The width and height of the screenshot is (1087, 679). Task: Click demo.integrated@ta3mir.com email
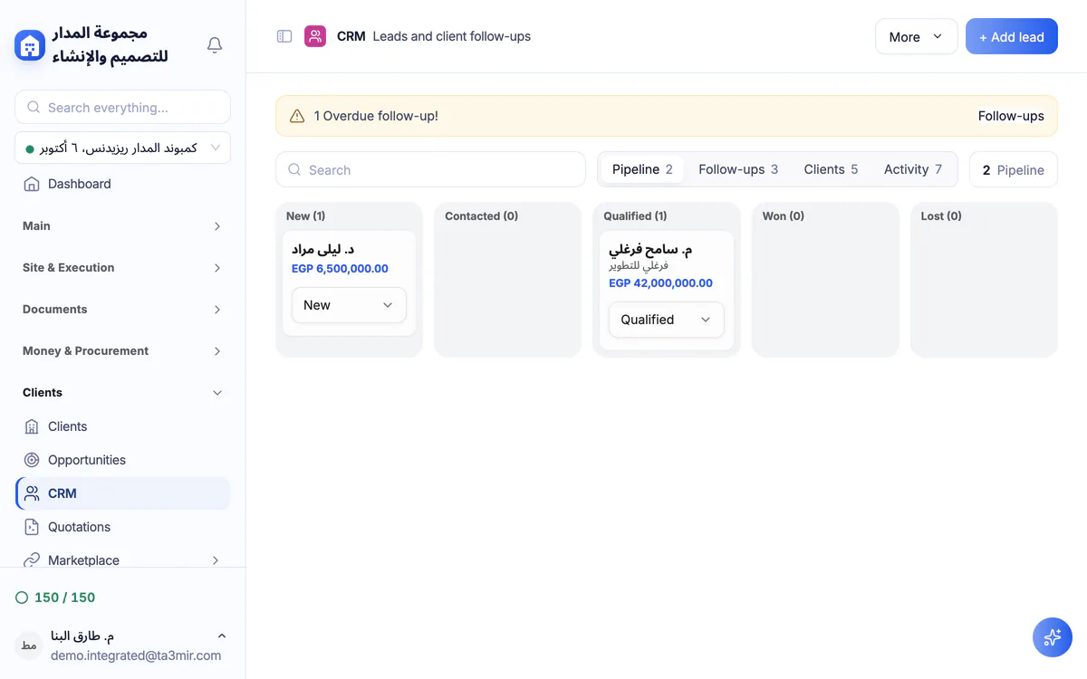click(136, 655)
